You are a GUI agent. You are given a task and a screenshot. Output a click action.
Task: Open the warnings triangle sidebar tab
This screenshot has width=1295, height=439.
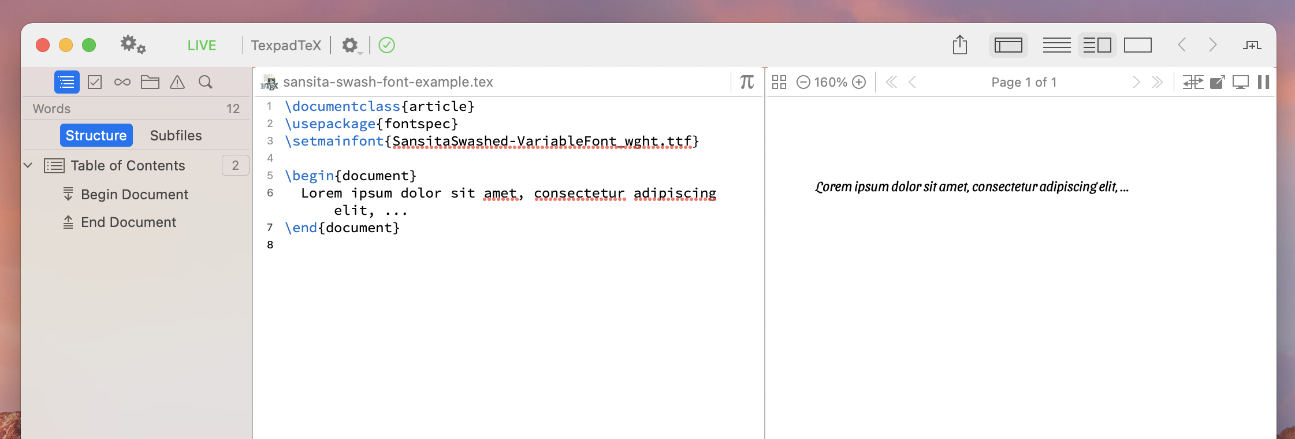point(177,82)
